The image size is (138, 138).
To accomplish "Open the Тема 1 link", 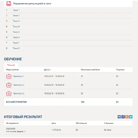I will 16,10.
